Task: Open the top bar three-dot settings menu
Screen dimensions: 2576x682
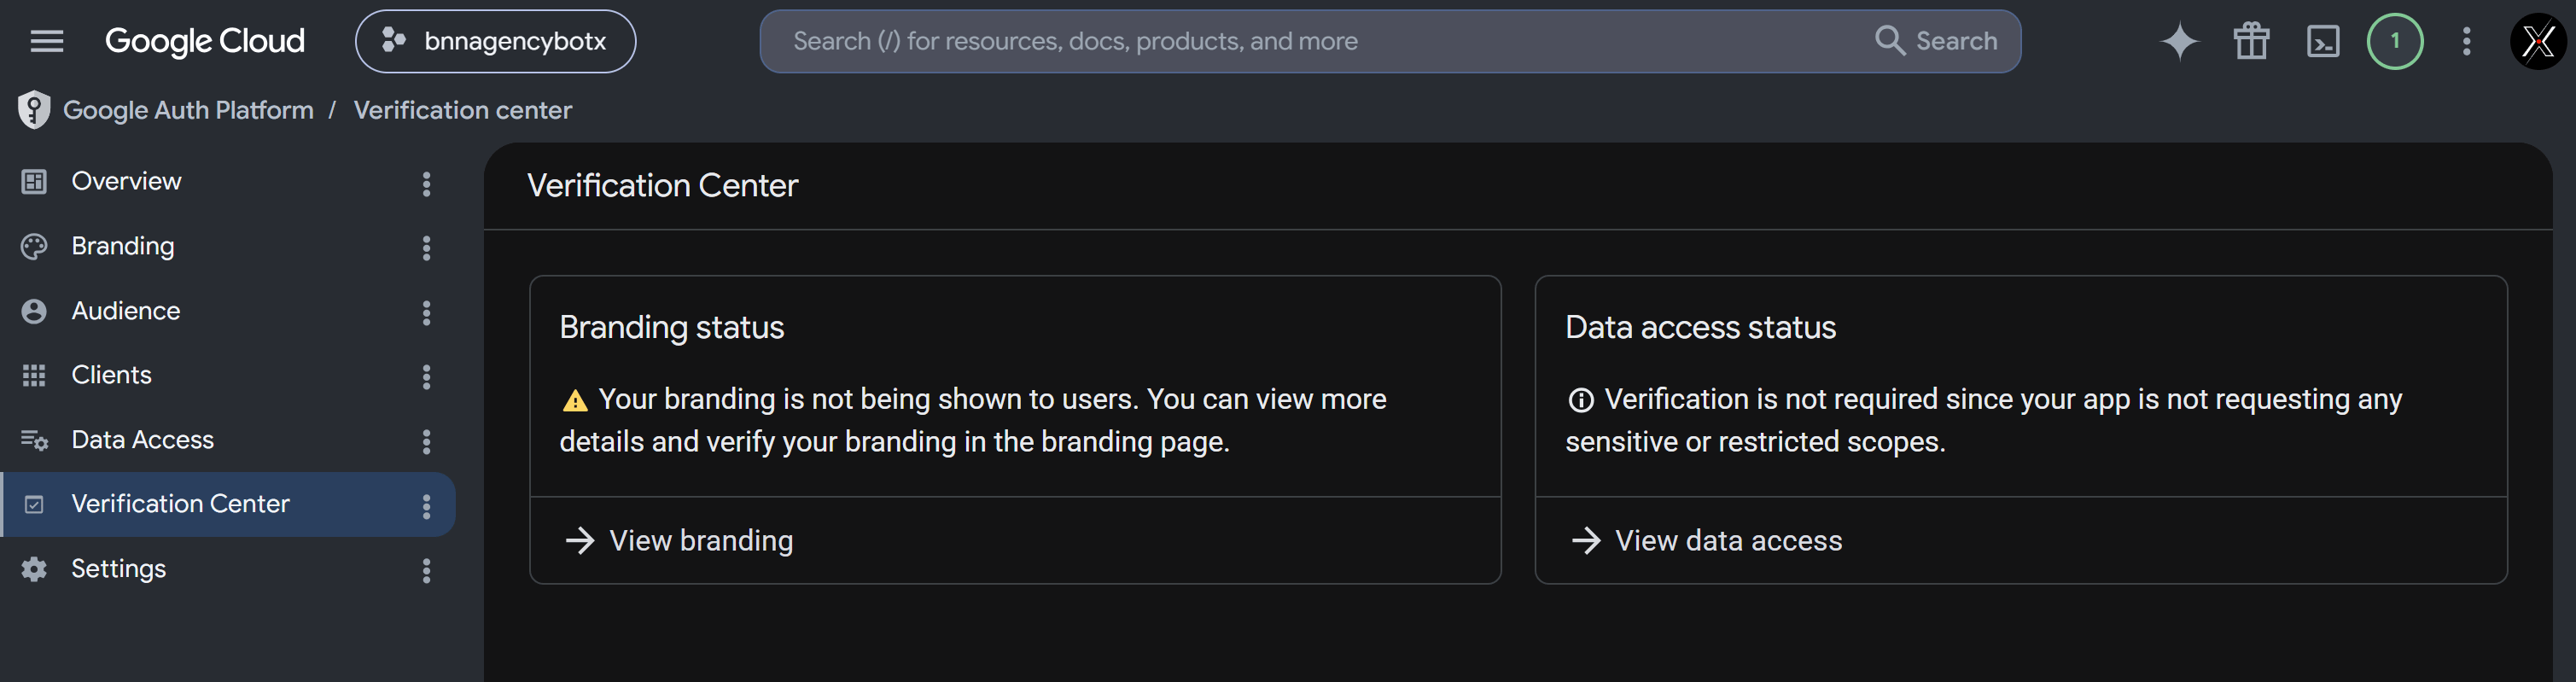Action: click(x=2466, y=41)
